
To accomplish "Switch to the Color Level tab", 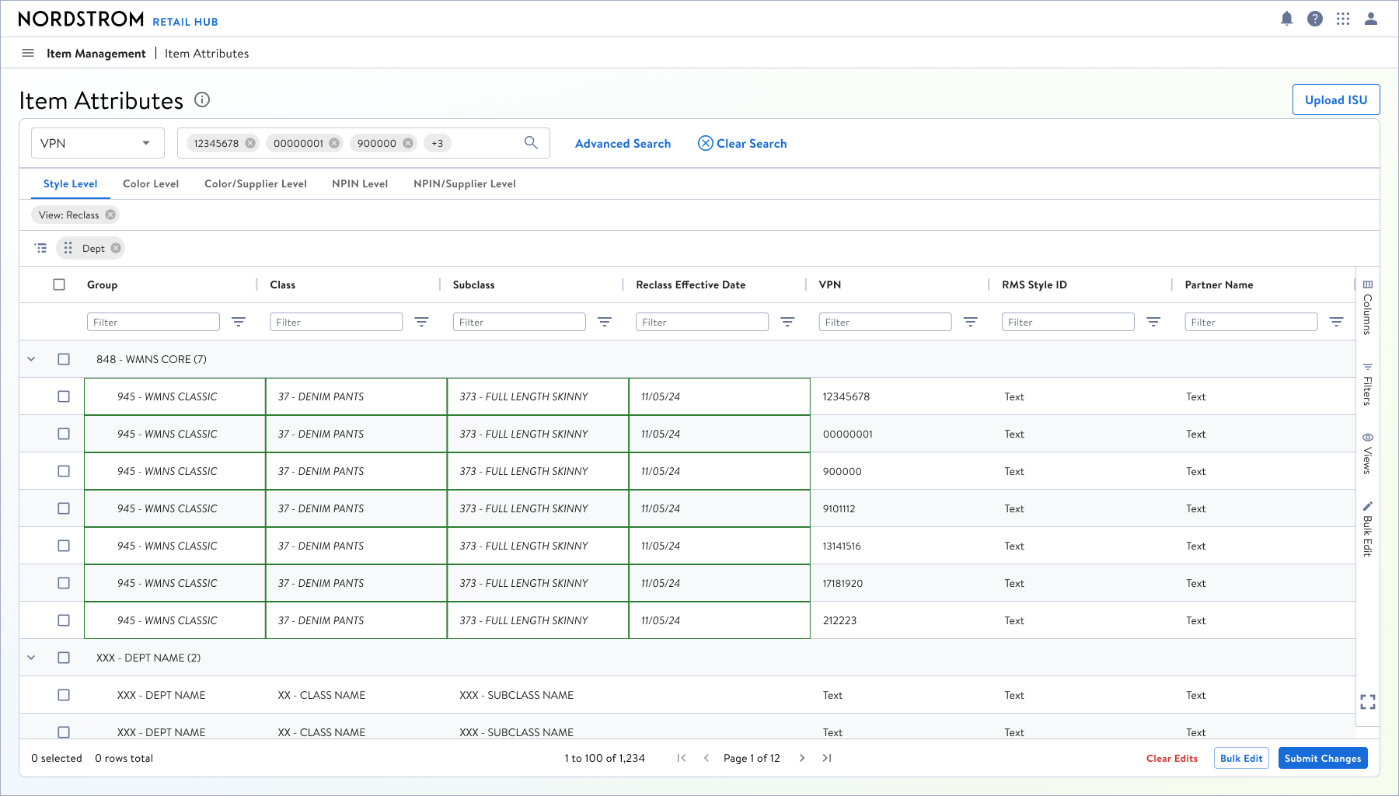I will (151, 183).
